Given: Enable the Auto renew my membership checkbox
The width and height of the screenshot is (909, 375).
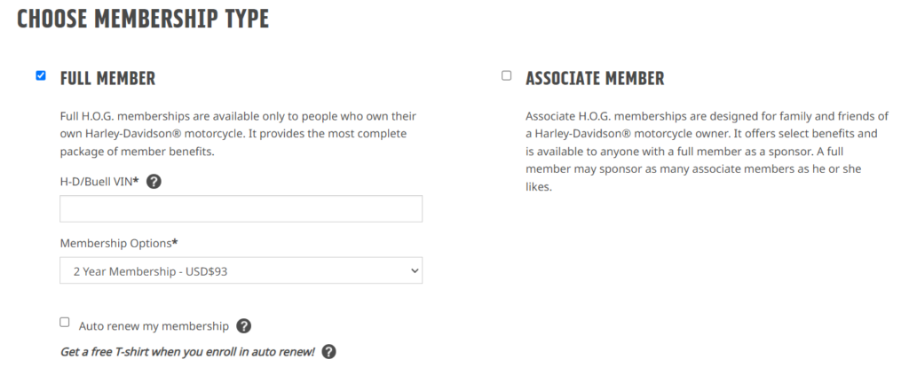Looking at the screenshot, I should click(x=65, y=323).
